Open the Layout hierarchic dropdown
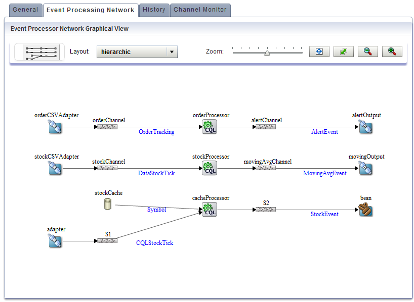The image size is (414, 302). [x=137, y=52]
